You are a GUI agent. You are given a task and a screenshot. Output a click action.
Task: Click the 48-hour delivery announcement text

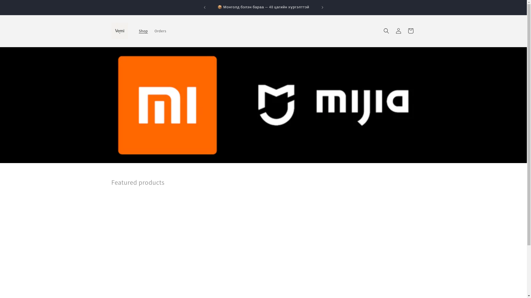point(263,7)
